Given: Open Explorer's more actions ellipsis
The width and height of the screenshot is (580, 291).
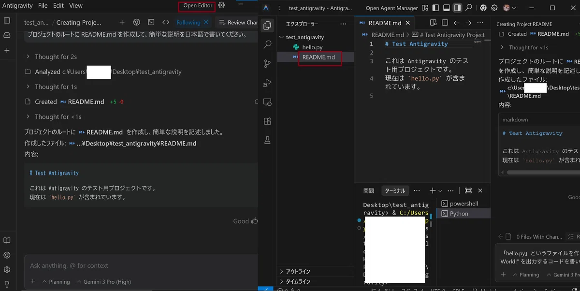Looking at the screenshot, I should click(x=343, y=24).
